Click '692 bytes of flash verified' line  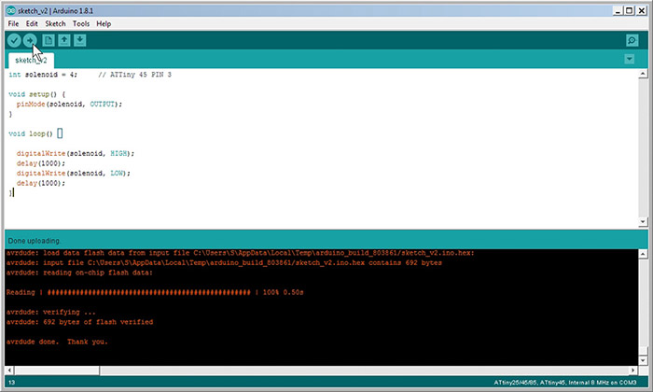point(79,322)
